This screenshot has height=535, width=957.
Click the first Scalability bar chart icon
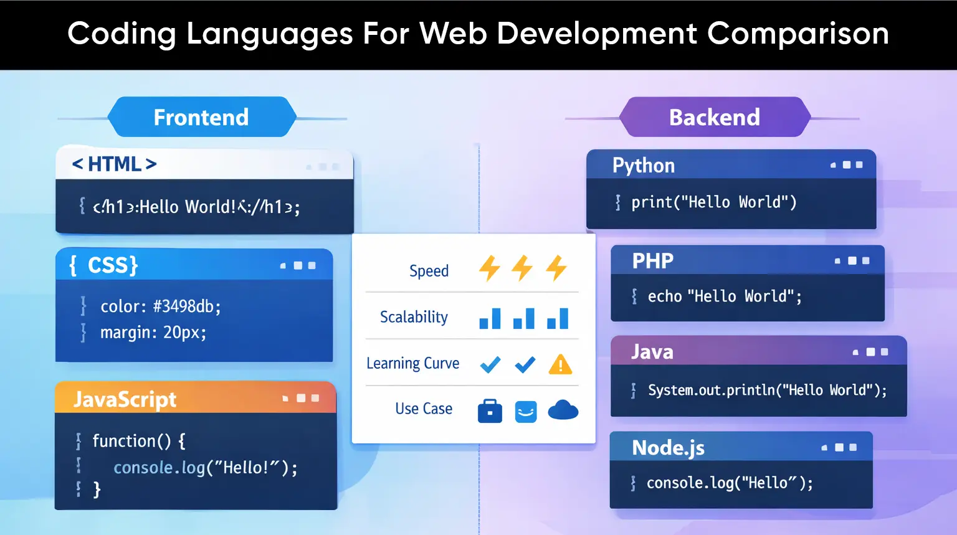click(x=490, y=318)
